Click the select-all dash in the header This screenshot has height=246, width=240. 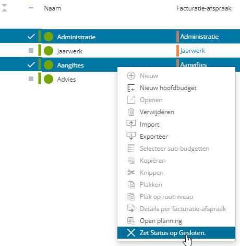click(31, 8)
